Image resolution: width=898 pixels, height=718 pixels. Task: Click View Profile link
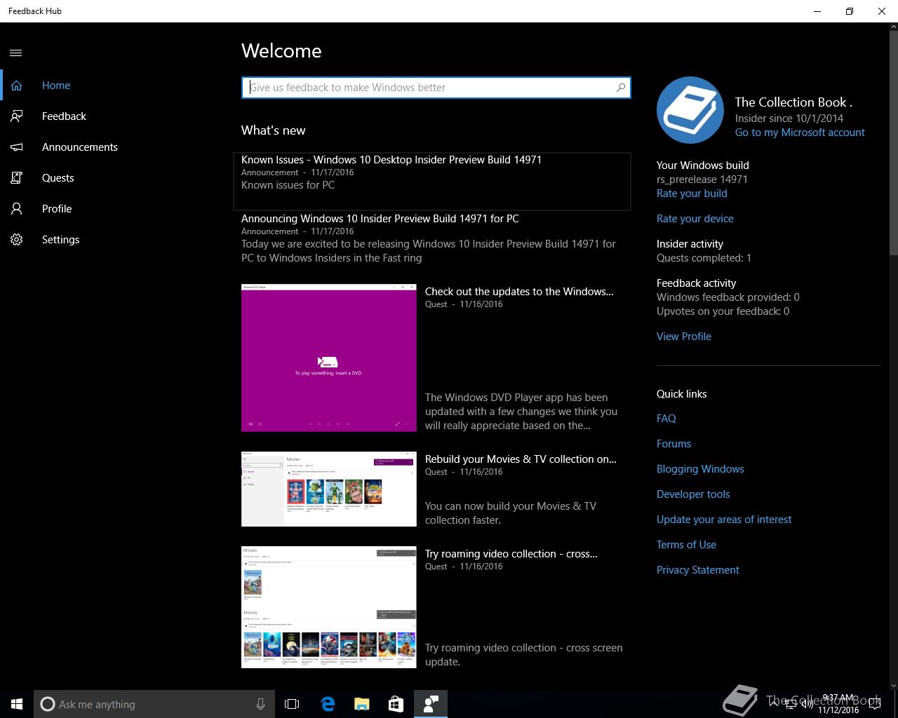pos(684,337)
